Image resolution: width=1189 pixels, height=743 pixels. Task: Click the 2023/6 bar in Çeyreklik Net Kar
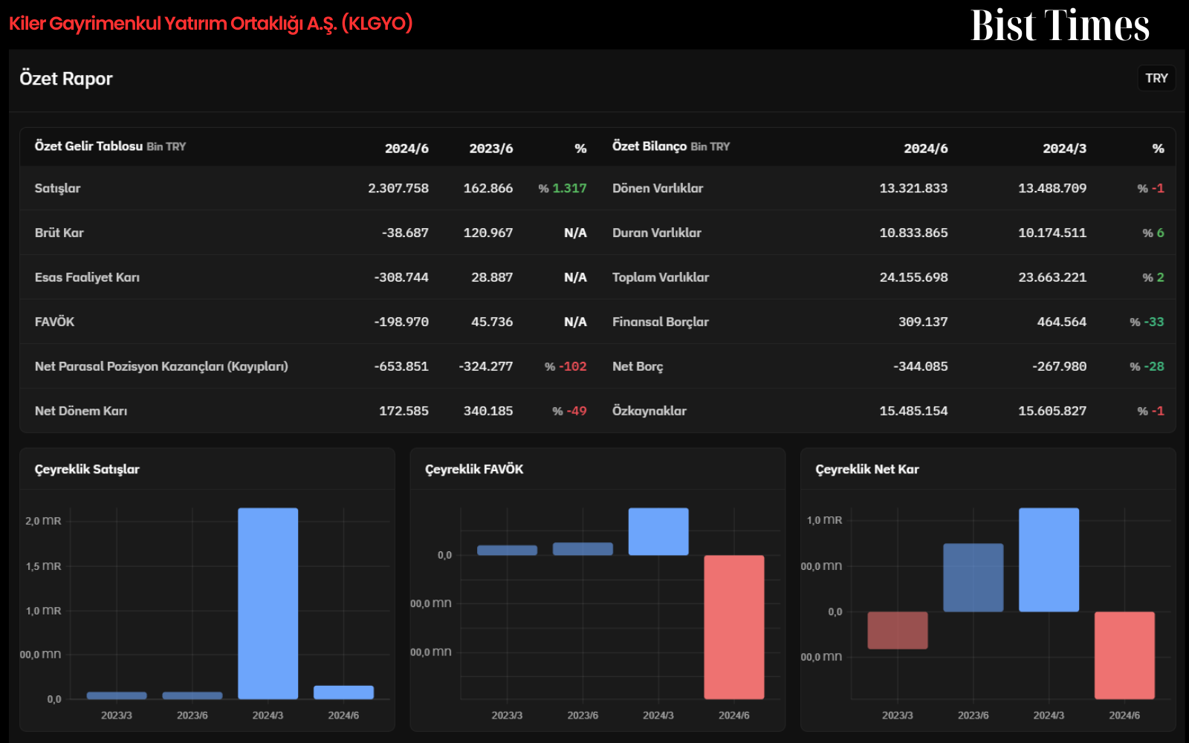pos(973,577)
